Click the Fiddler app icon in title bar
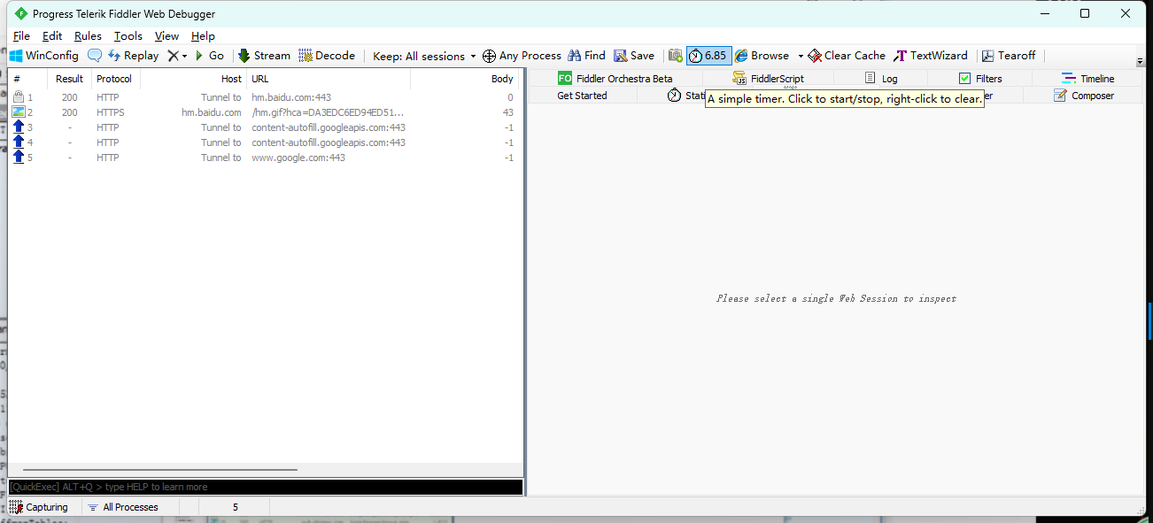This screenshot has width=1153, height=523. [x=21, y=14]
